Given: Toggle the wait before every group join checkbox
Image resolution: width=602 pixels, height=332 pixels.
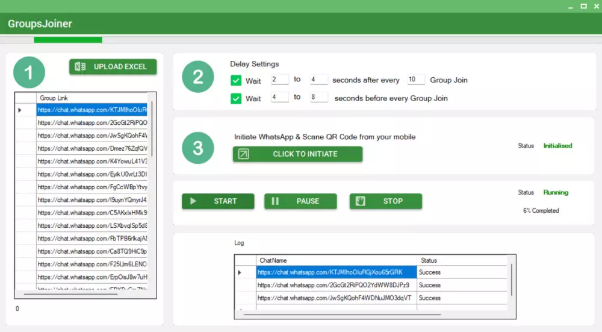Looking at the screenshot, I should (236, 98).
